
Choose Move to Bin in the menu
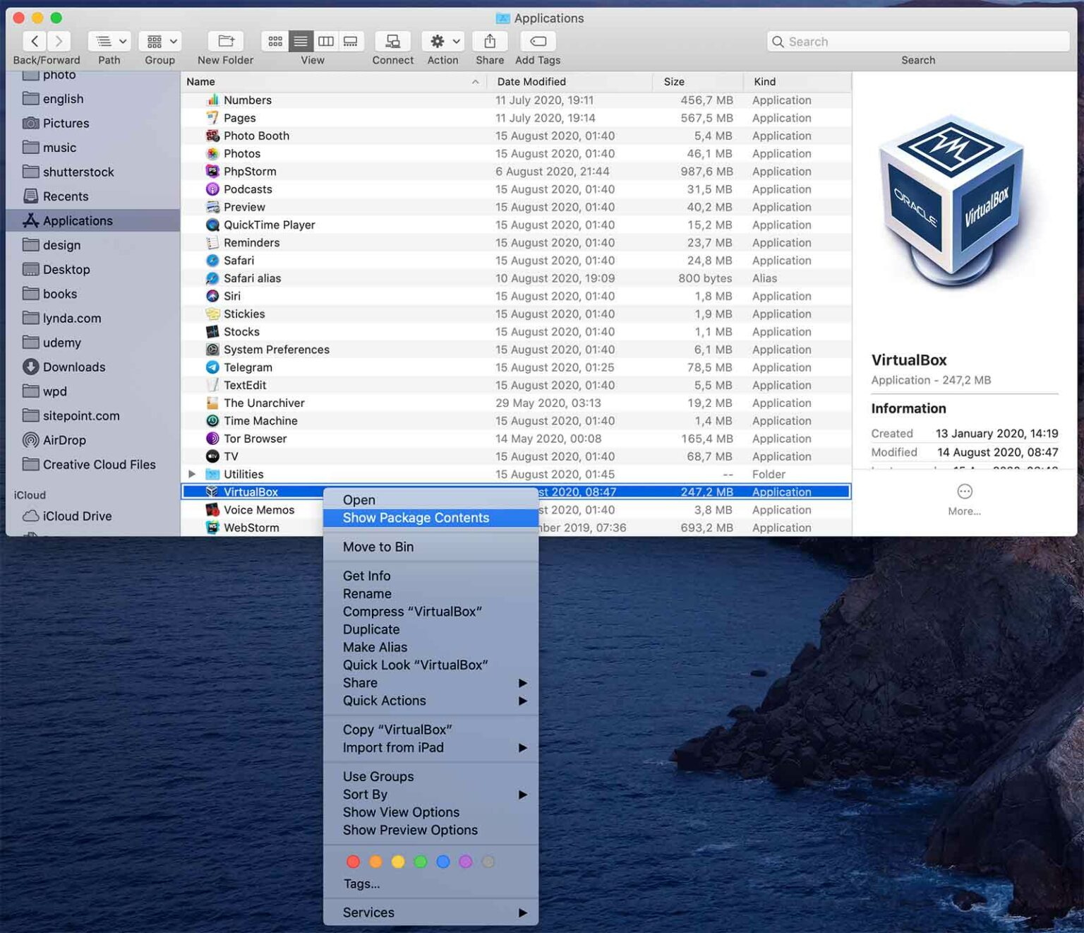pyautogui.click(x=378, y=547)
